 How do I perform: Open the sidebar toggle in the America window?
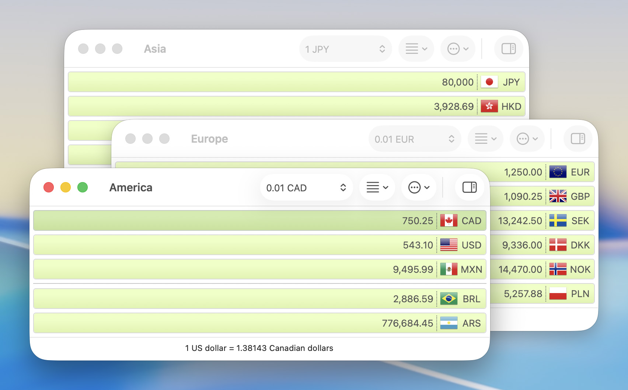469,187
